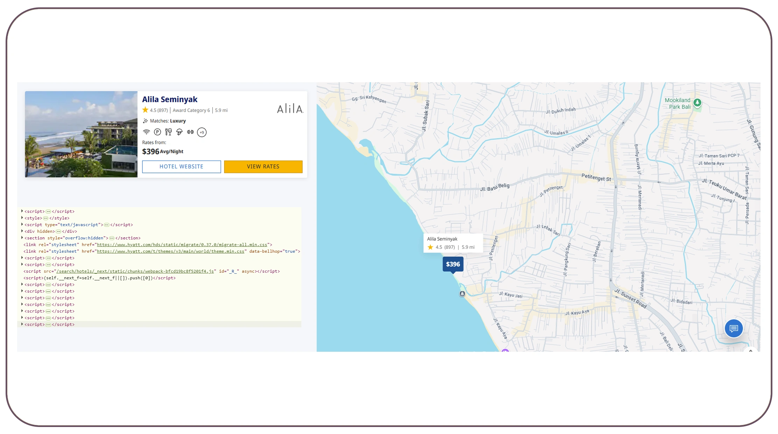The image size is (778, 434).
Task: Click the HOTEL WEBSITE button
Action: pos(181,167)
